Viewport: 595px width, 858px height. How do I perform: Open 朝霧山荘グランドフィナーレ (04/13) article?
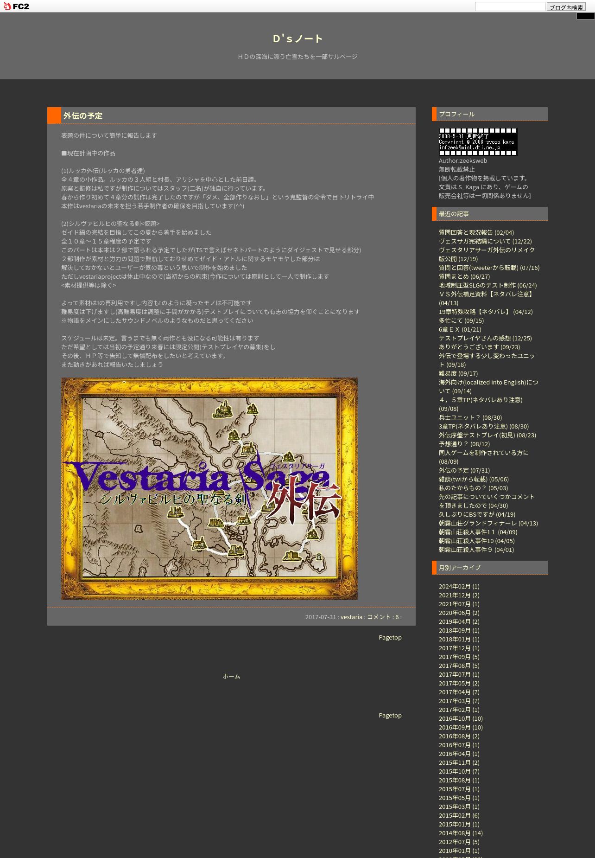point(488,523)
